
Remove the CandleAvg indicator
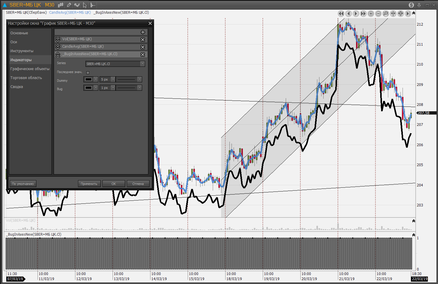point(143,47)
